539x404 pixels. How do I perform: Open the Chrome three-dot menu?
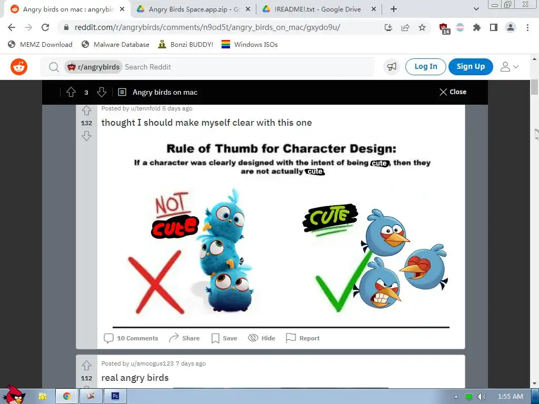tap(527, 27)
